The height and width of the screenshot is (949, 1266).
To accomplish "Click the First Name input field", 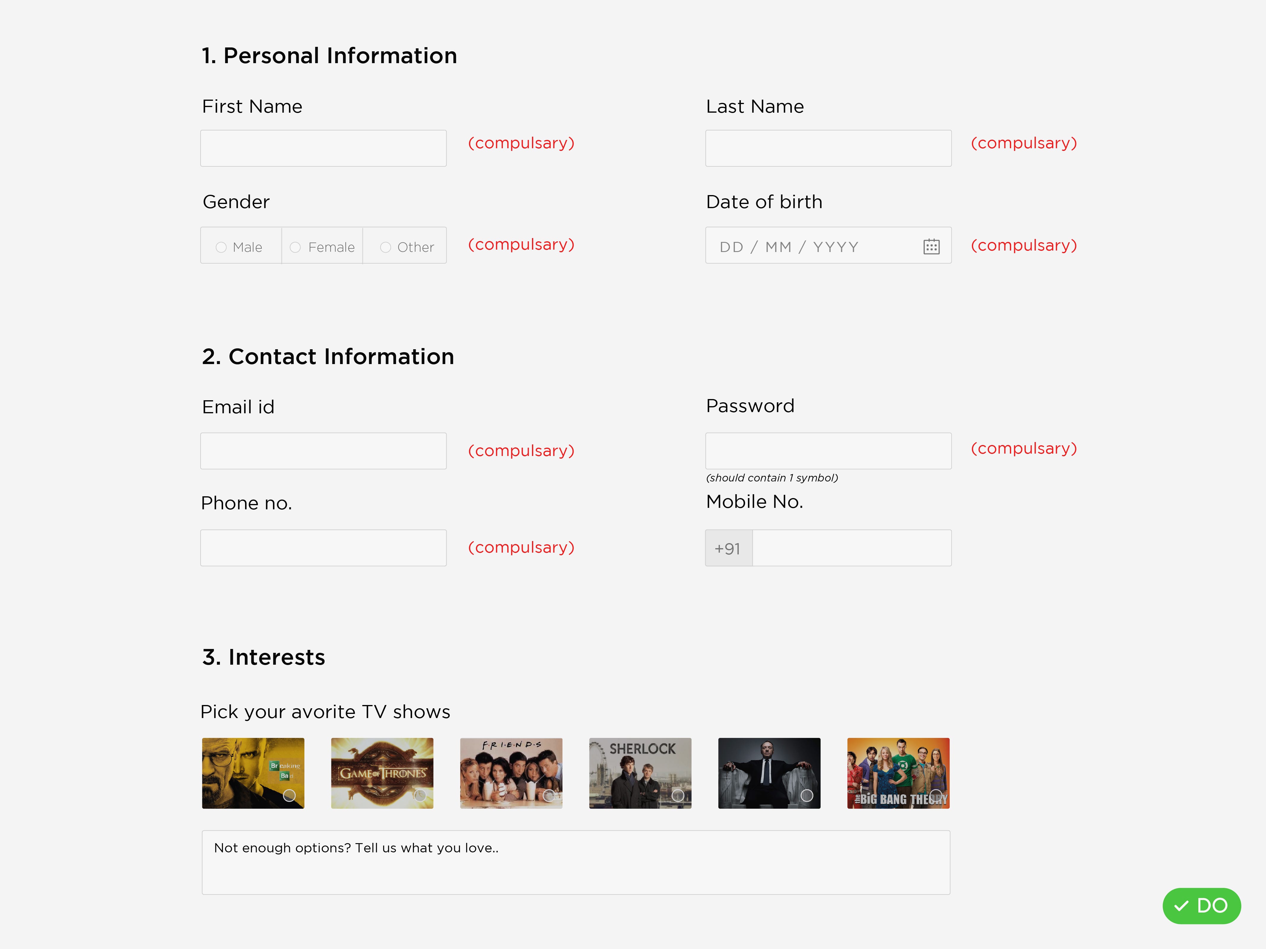I will [323, 148].
